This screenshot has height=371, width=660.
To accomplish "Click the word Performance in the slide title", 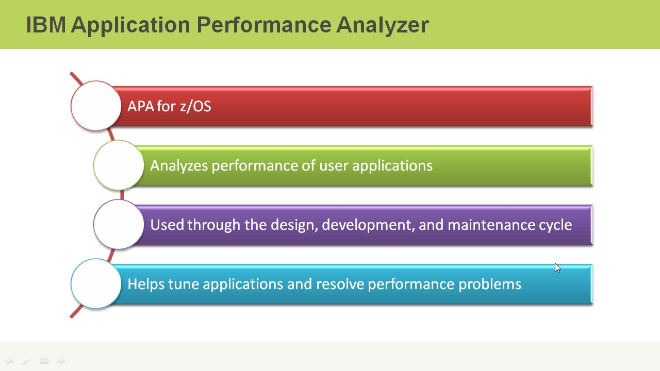I will [268, 25].
